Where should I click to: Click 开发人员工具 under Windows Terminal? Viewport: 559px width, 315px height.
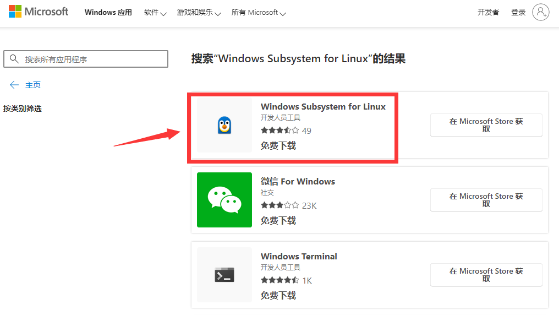(280, 268)
